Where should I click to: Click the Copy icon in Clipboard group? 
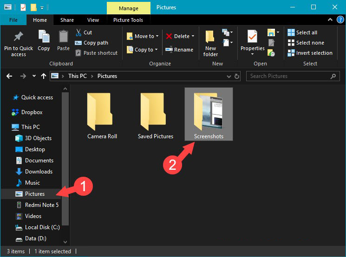[x=44, y=37]
